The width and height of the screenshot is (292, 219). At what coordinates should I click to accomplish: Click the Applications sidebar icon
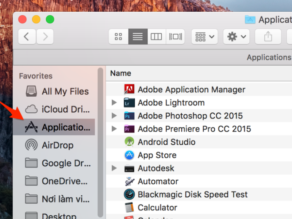pos(31,127)
